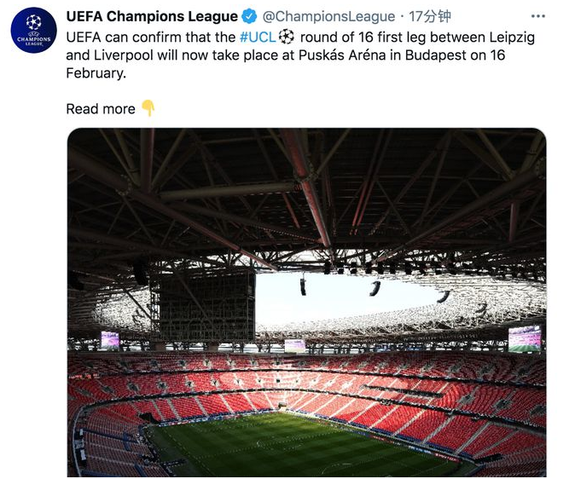Click the blue verified badge
Image resolution: width=575 pixels, height=479 pixels.
[249, 16]
